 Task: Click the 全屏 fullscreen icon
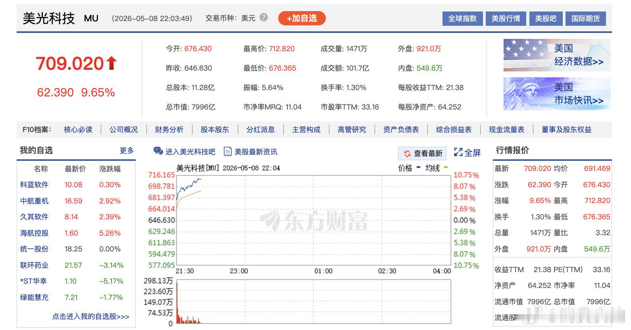[458, 152]
